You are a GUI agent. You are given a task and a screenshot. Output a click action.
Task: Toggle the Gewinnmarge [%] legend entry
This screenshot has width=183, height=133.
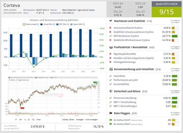tap(31, 24)
